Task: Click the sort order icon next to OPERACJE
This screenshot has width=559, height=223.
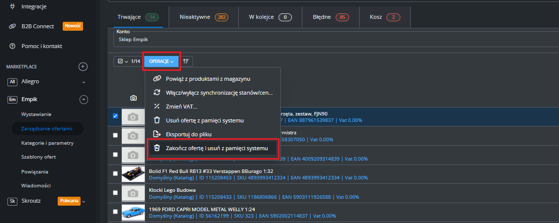Action: click(186, 61)
